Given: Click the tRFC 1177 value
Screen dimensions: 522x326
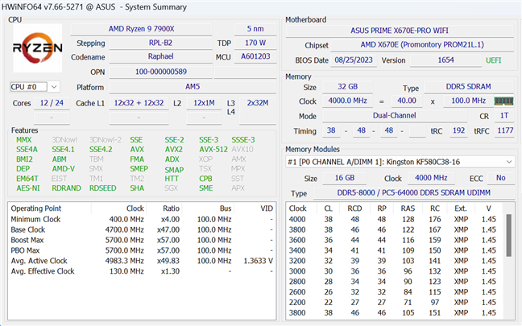Looking at the screenshot, I should (x=505, y=130).
